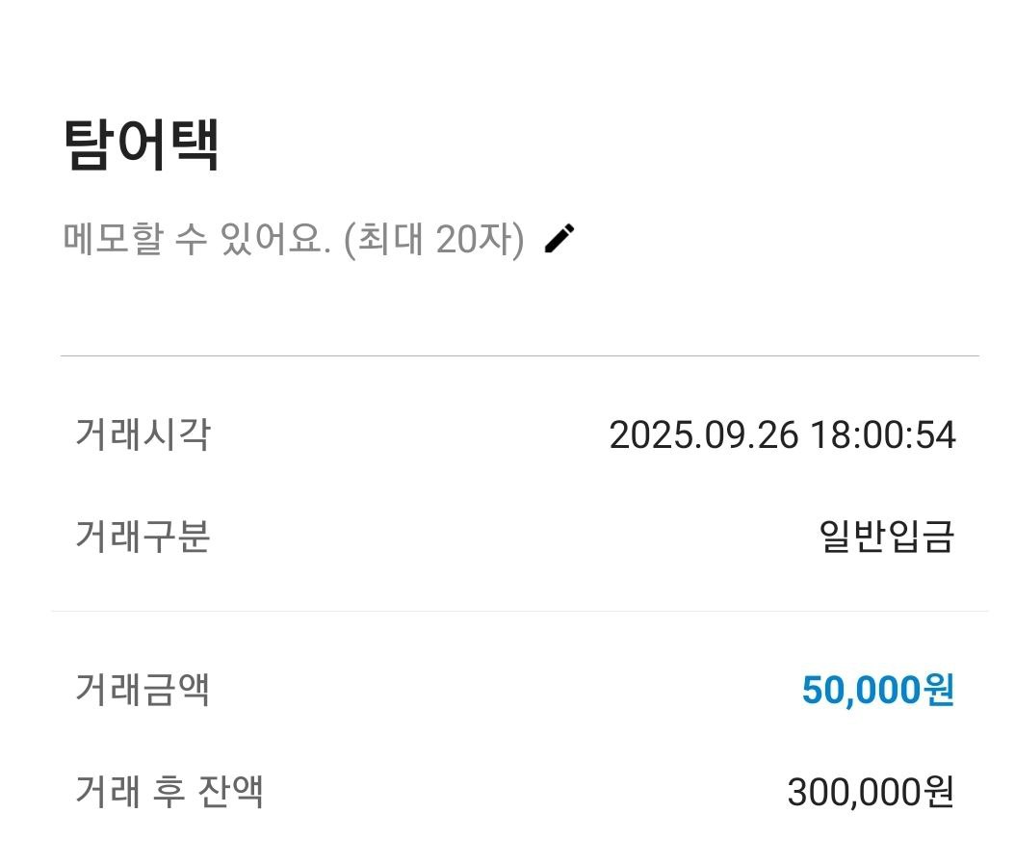Viewport: 1015px width, 866px height.
Task: Click the 거래 후 잔액 label
Action: coord(169,792)
